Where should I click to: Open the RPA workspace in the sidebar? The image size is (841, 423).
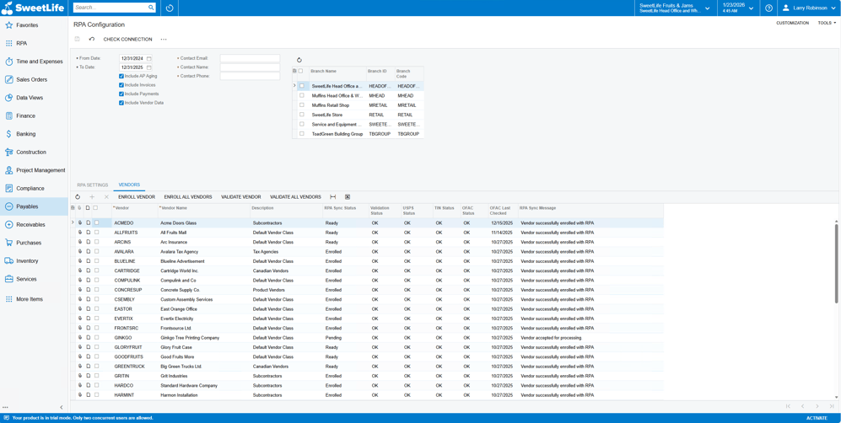(x=21, y=43)
